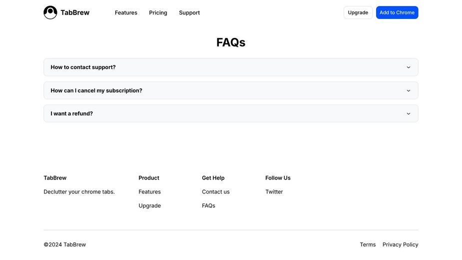Image resolution: width=462 pixels, height=260 pixels.
Task: View the Privacy Policy footer link
Action: point(400,244)
